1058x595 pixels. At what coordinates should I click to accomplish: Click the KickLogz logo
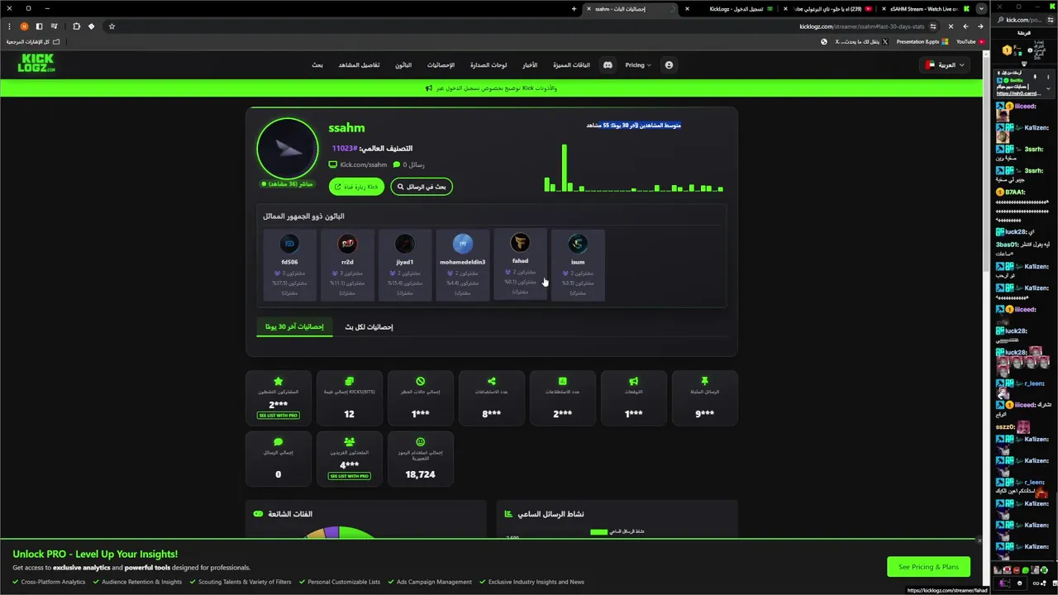[x=36, y=64]
